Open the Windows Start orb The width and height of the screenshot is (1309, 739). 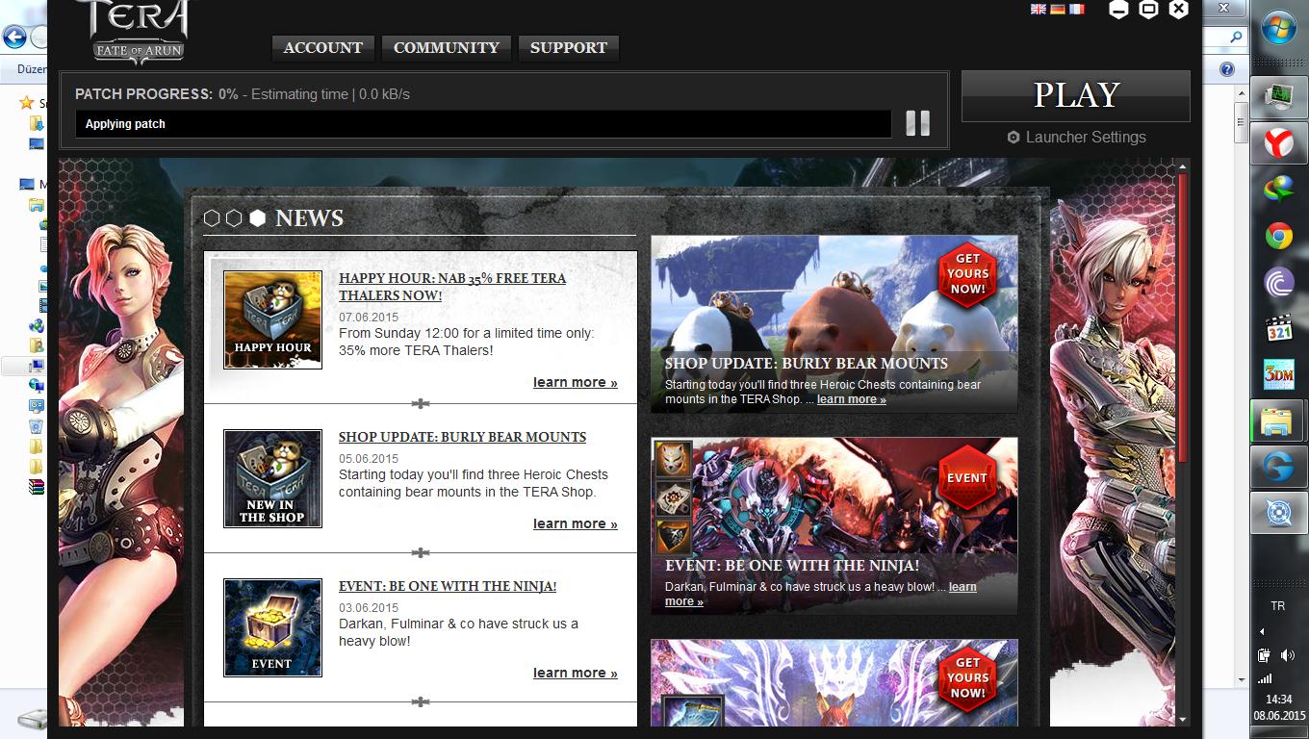point(1278,28)
